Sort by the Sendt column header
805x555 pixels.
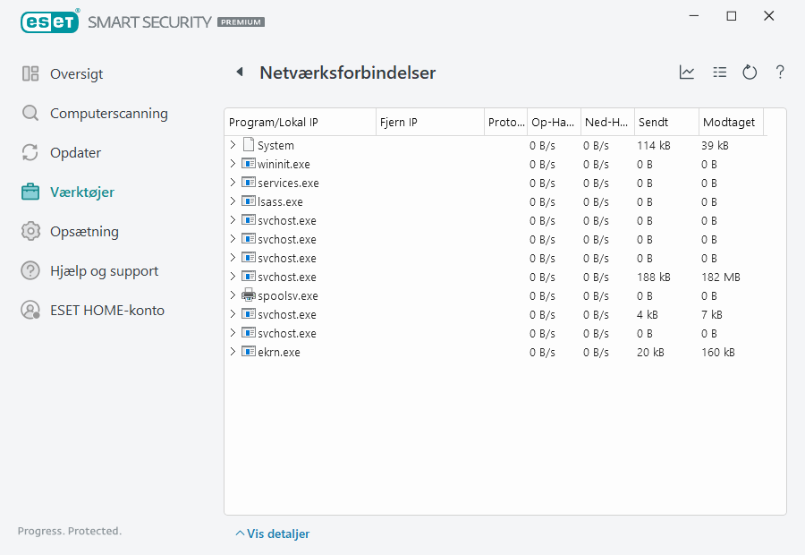pos(665,123)
